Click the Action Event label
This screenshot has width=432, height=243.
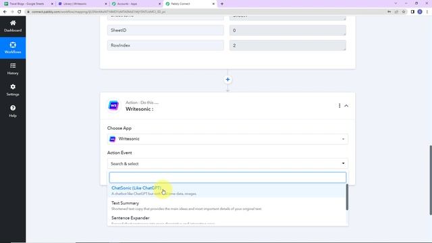[x=119, y=153]
